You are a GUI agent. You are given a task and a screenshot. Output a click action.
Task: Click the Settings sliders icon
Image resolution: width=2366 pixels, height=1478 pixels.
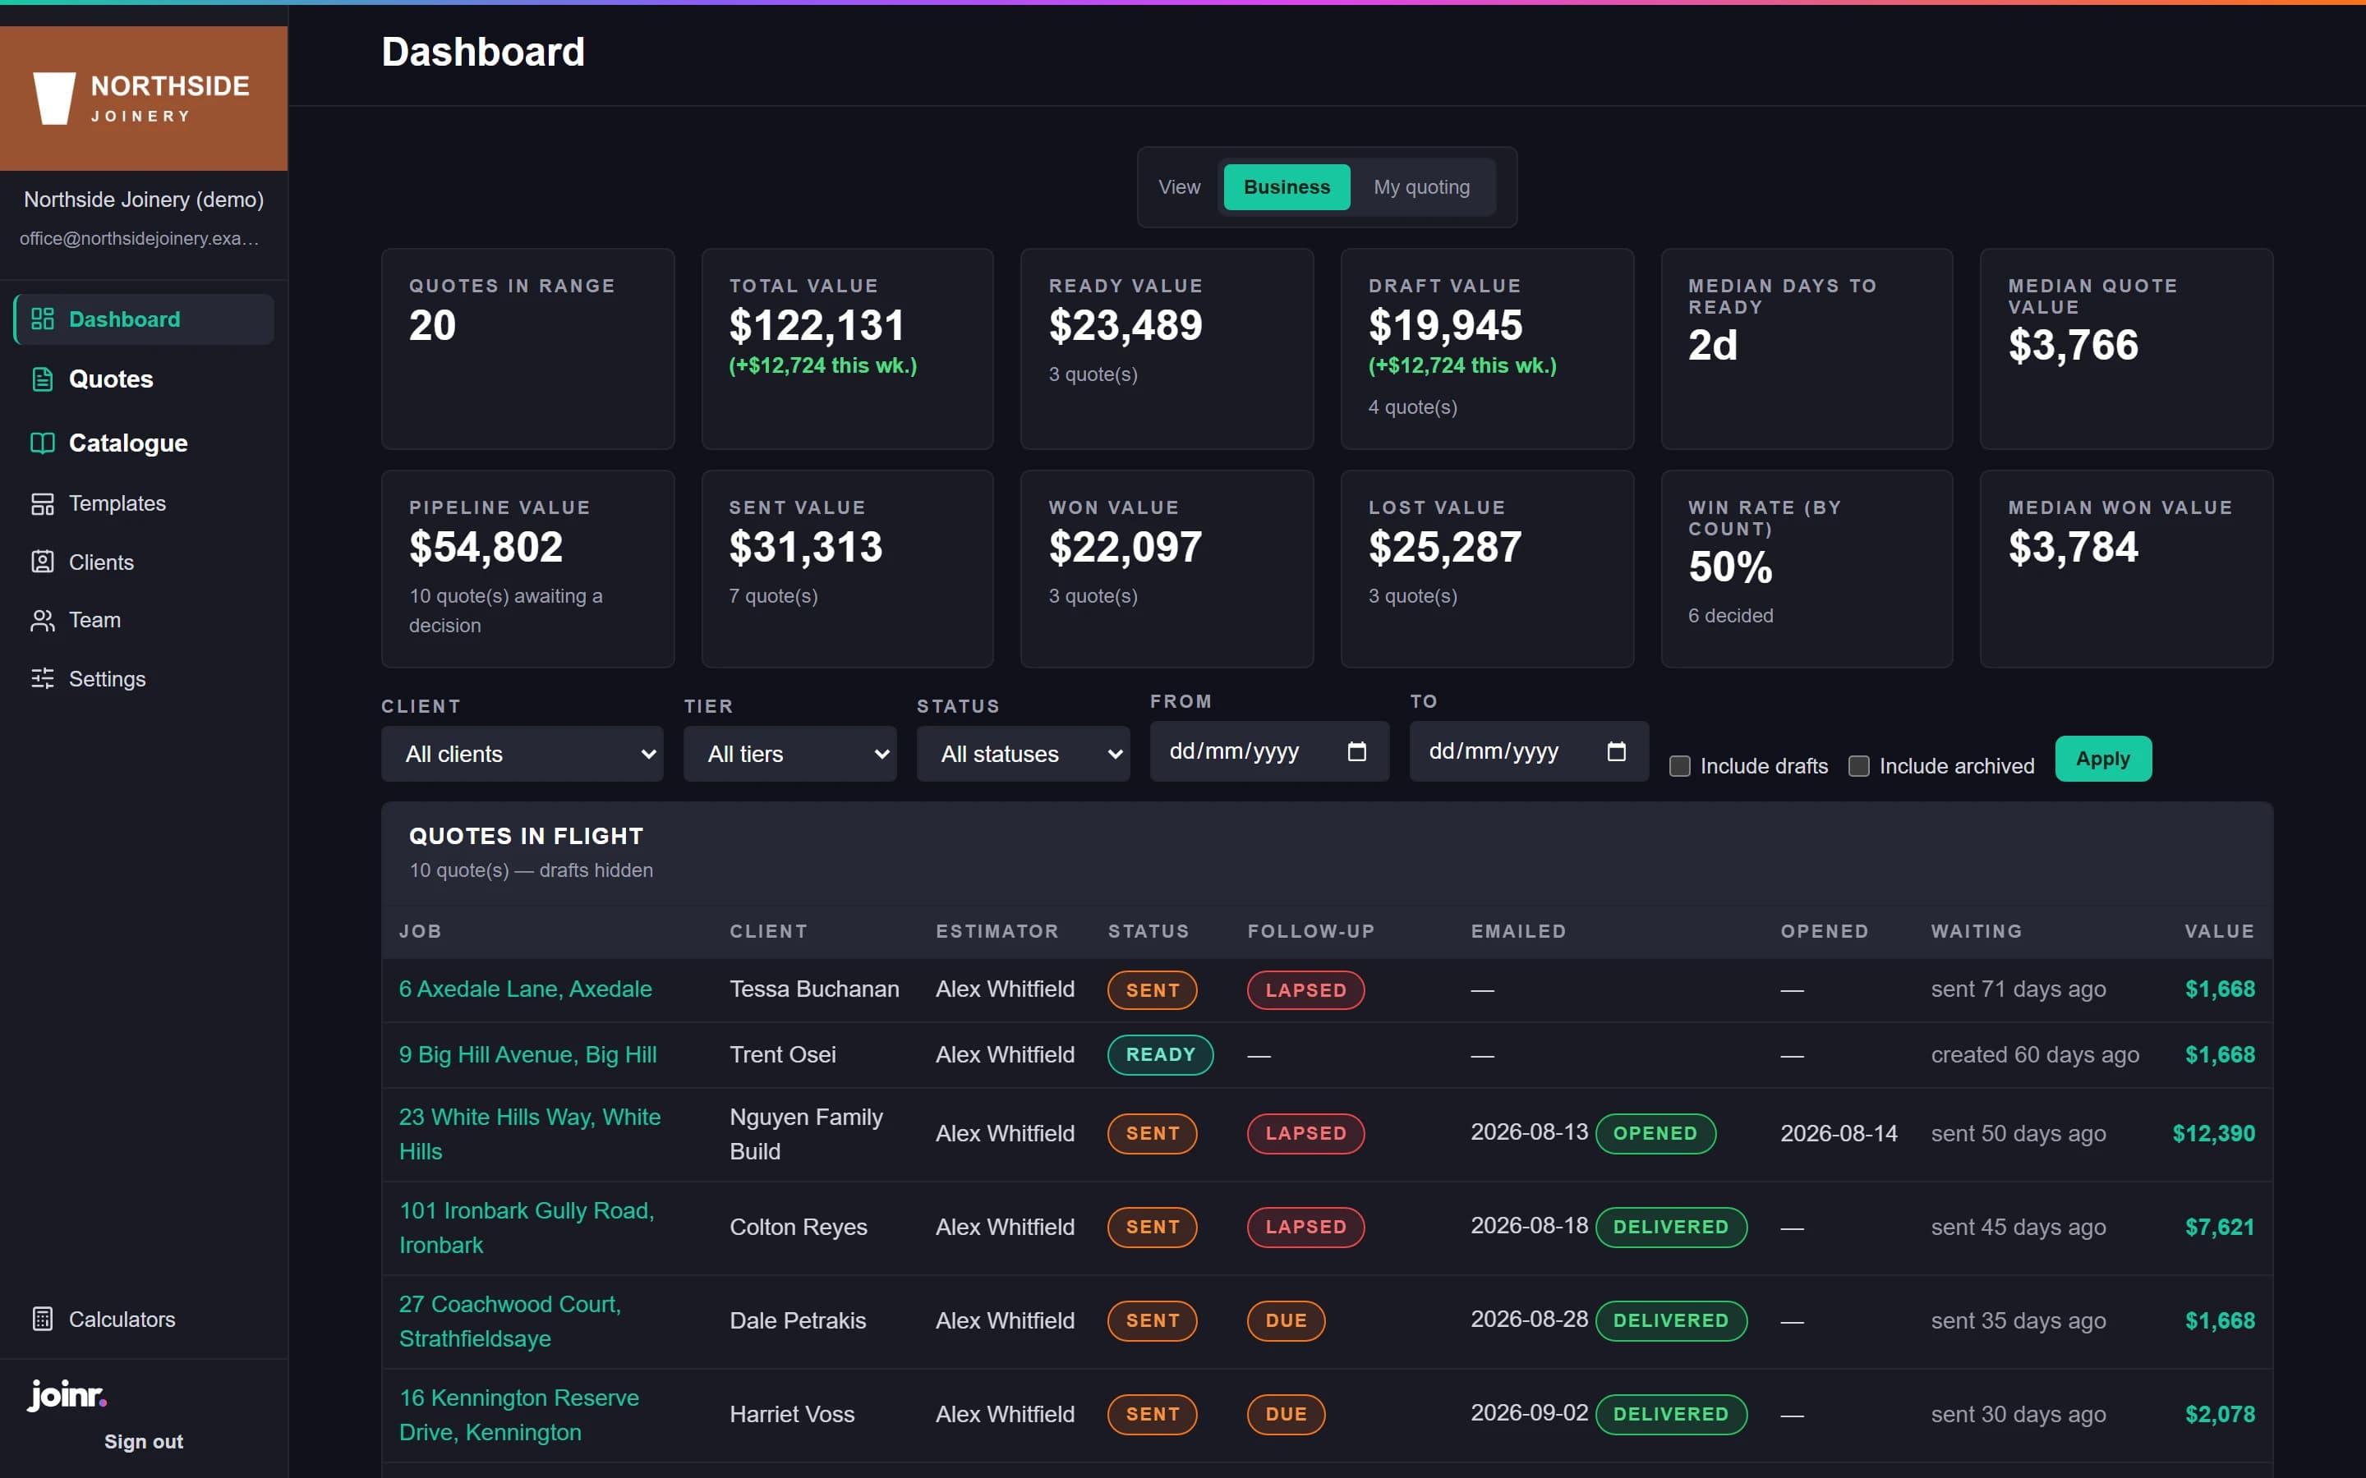42,678
